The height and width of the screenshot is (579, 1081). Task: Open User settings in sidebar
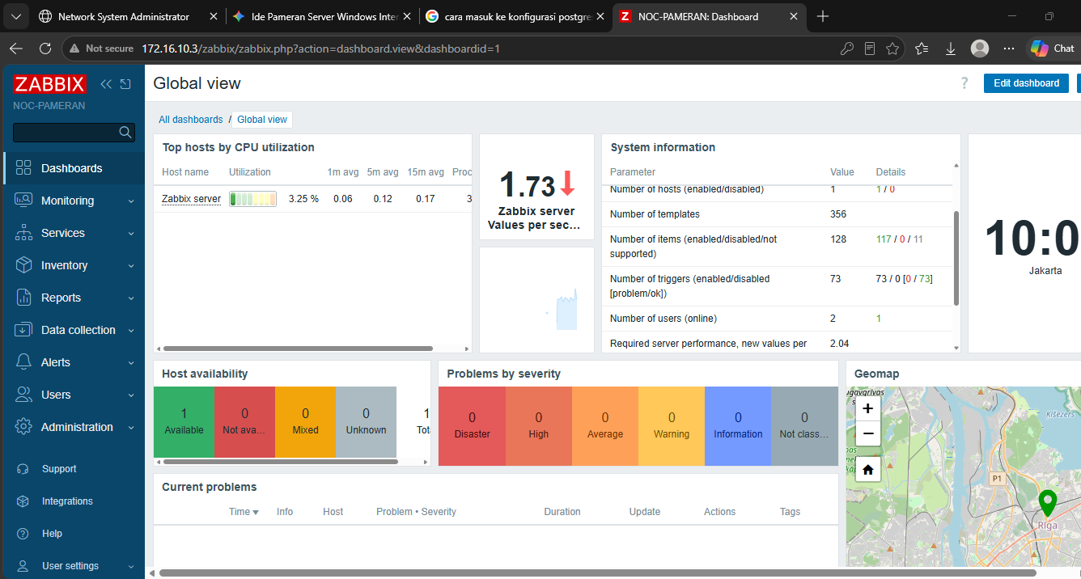point(70,566)
